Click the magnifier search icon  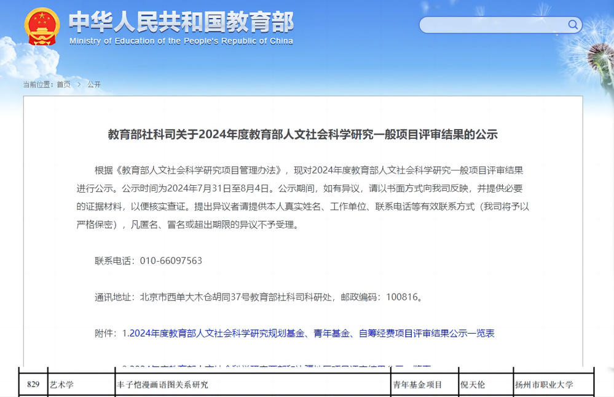(573, 25)
